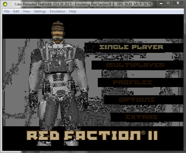Open the Help menu
This screenshot has height=153, width=186.
click(73, 11)
